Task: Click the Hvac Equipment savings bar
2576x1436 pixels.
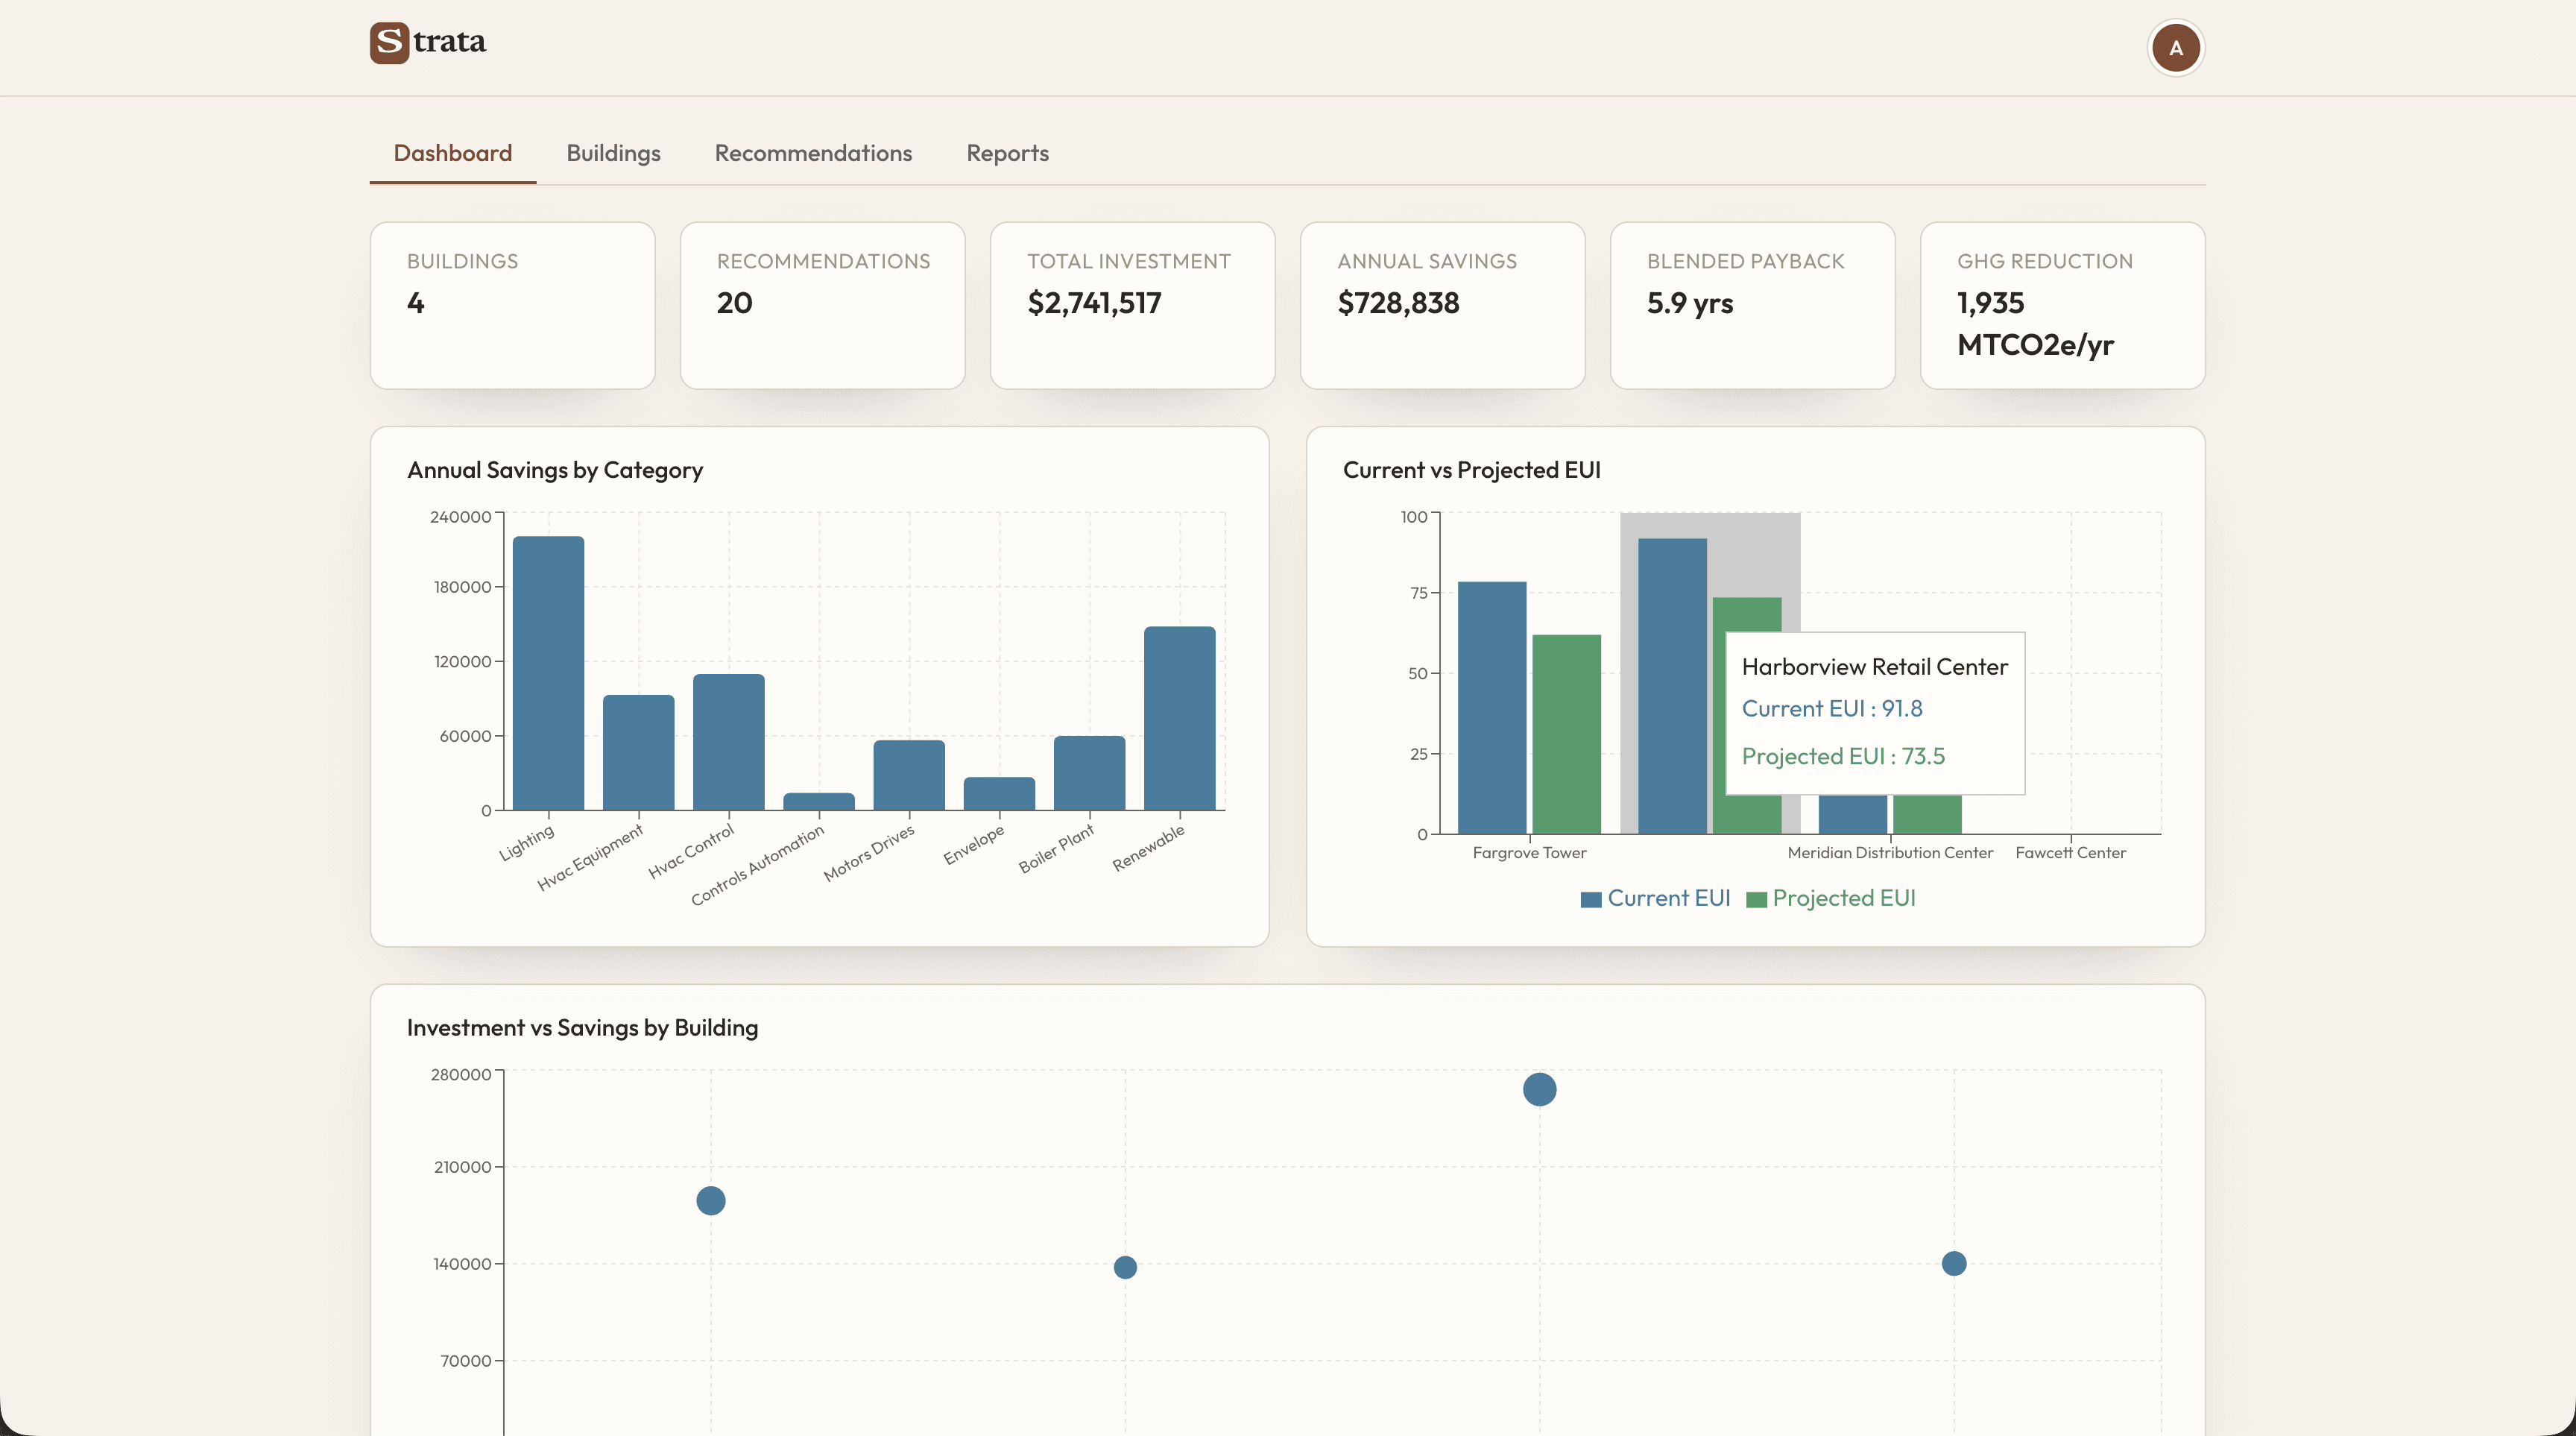Action: (638, 752)
